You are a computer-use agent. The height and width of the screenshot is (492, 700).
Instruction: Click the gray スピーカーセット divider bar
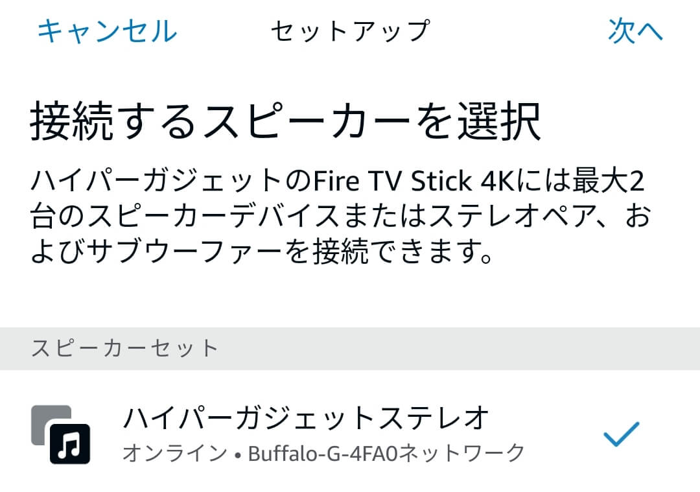[350, 348]
